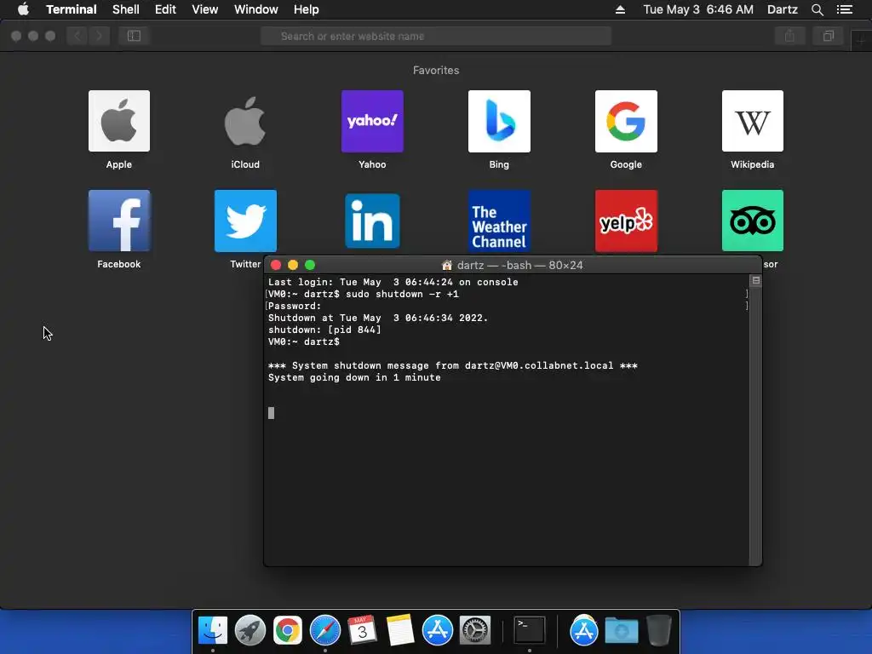Switch to Safari compass in Dock
872x654 pixels.
click(324, 631)
